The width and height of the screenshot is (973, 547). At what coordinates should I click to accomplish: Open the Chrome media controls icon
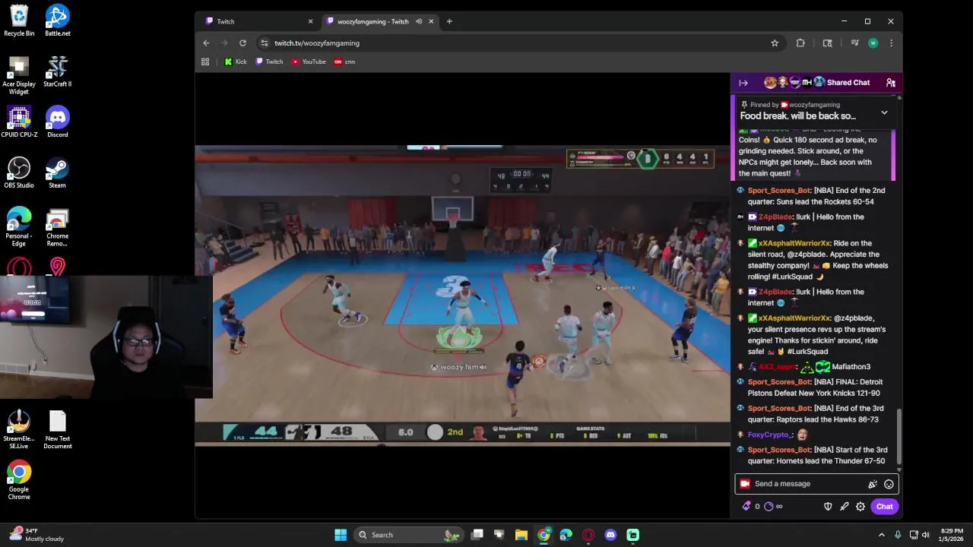(854, 43)
